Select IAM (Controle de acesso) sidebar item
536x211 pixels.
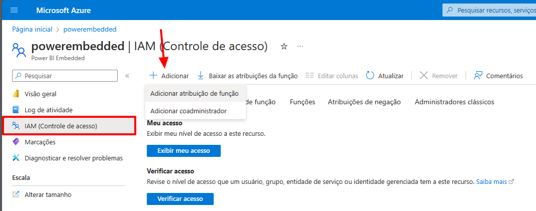tap(60, 126)
